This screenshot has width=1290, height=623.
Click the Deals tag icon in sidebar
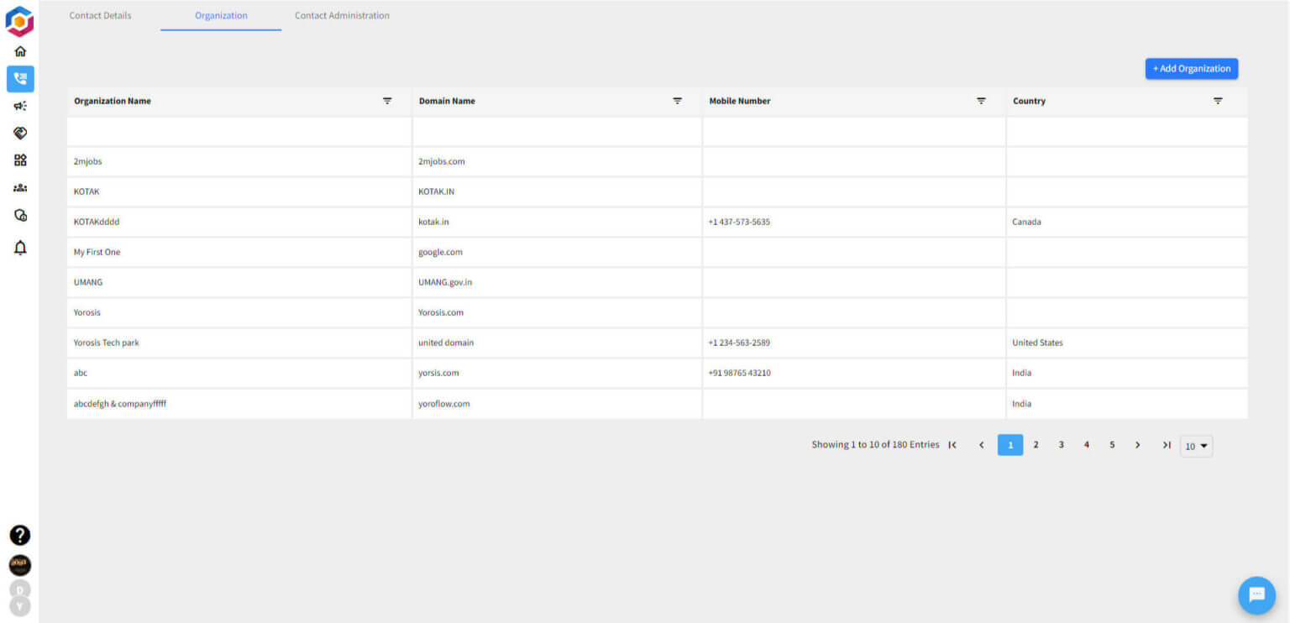click(x=19, y=133)
